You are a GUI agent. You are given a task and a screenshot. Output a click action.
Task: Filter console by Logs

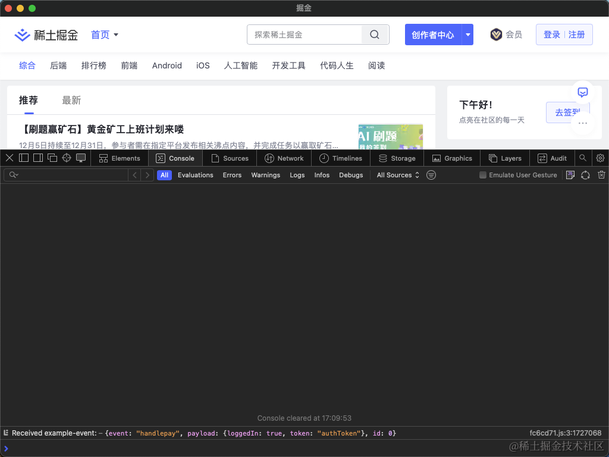pyautogui.click(x=297, y=175)
